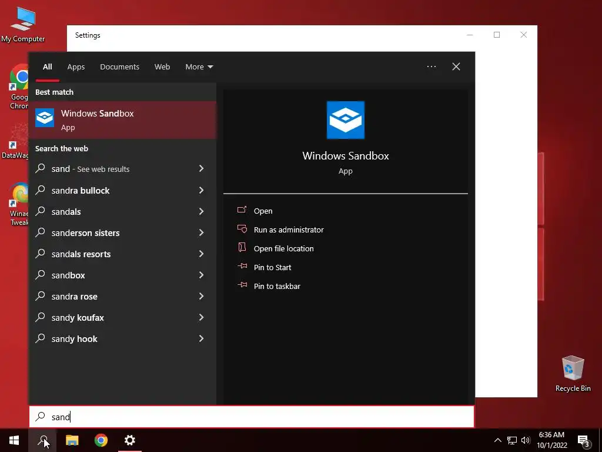Click the Settings gear taskbar icon
Image resolution: width=602 pixels, height=452 pixels.
pyautogui.click(x=130, y=440)
